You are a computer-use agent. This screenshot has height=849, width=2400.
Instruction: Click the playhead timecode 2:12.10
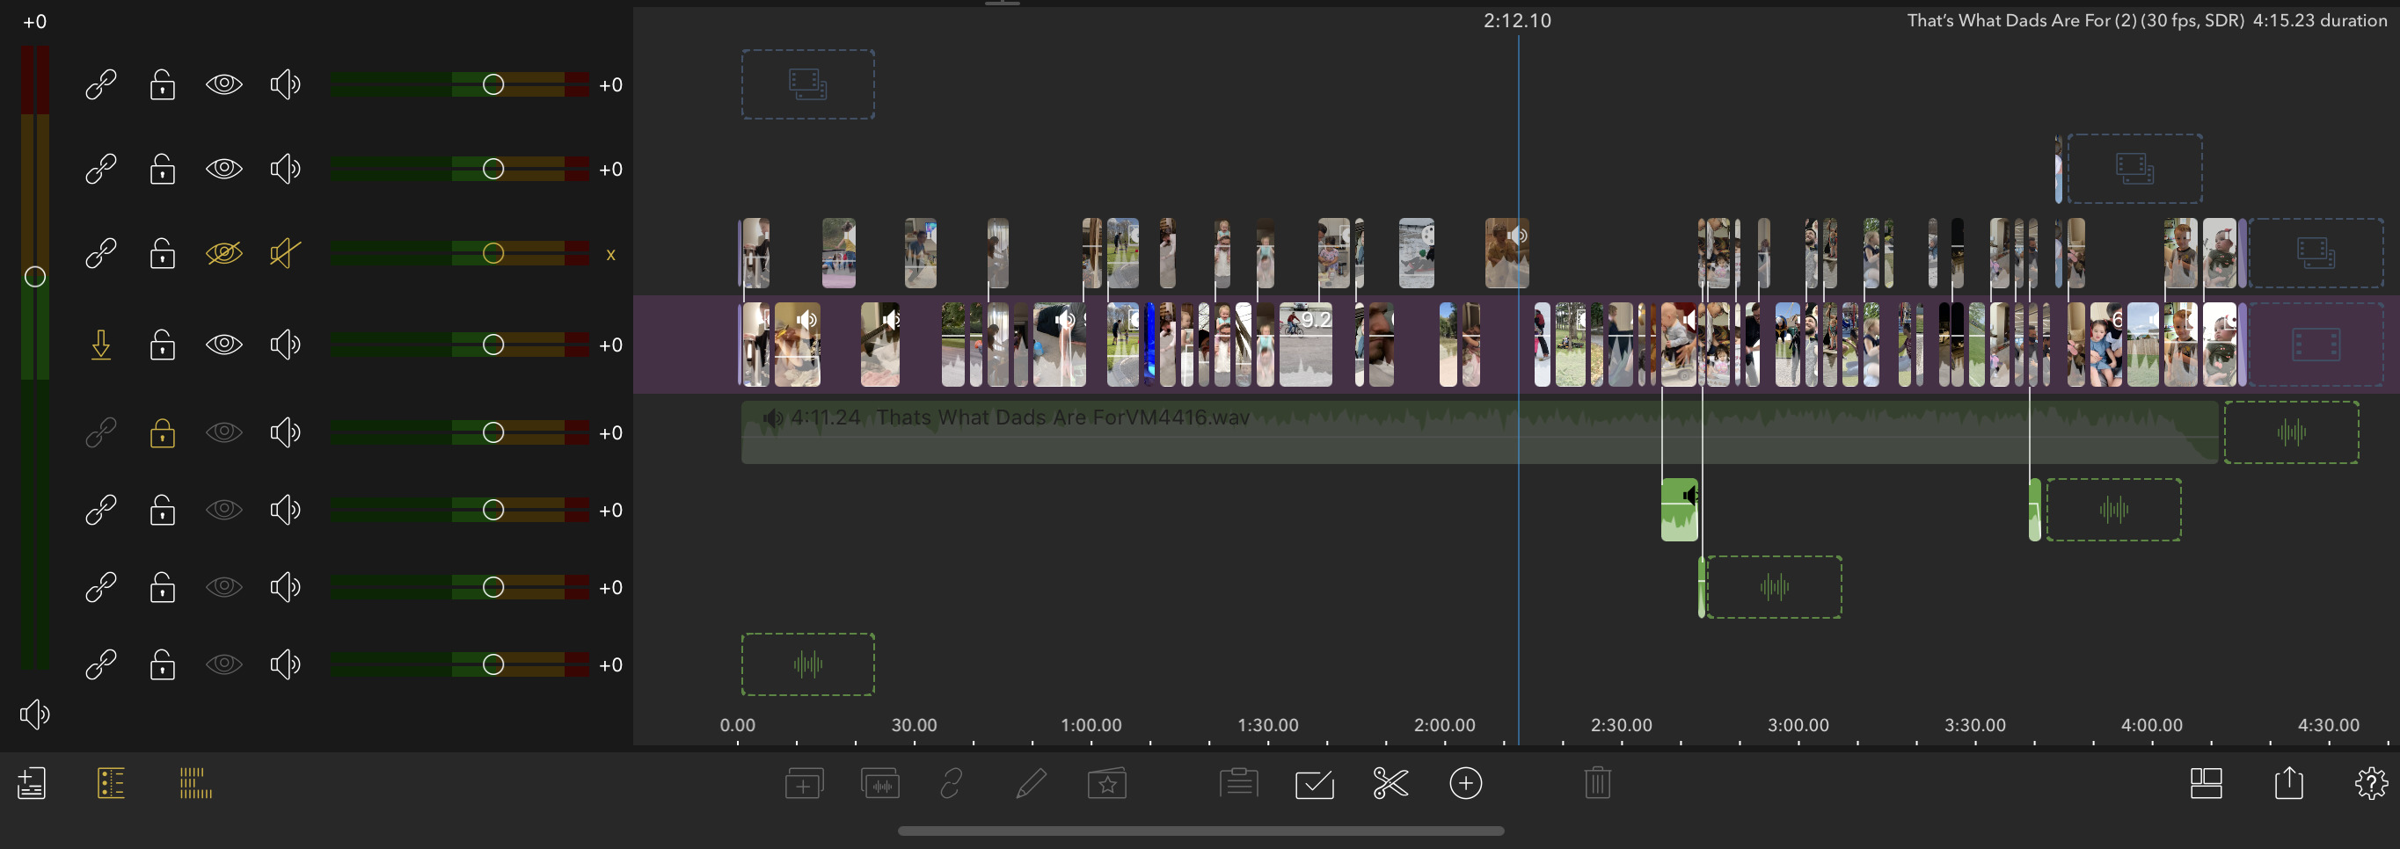(1517, 20)
